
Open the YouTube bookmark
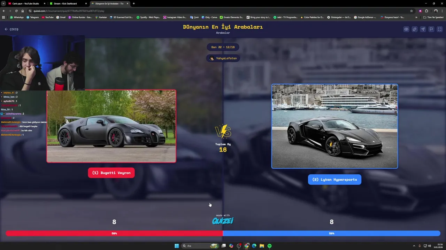(x=48, y=17)
